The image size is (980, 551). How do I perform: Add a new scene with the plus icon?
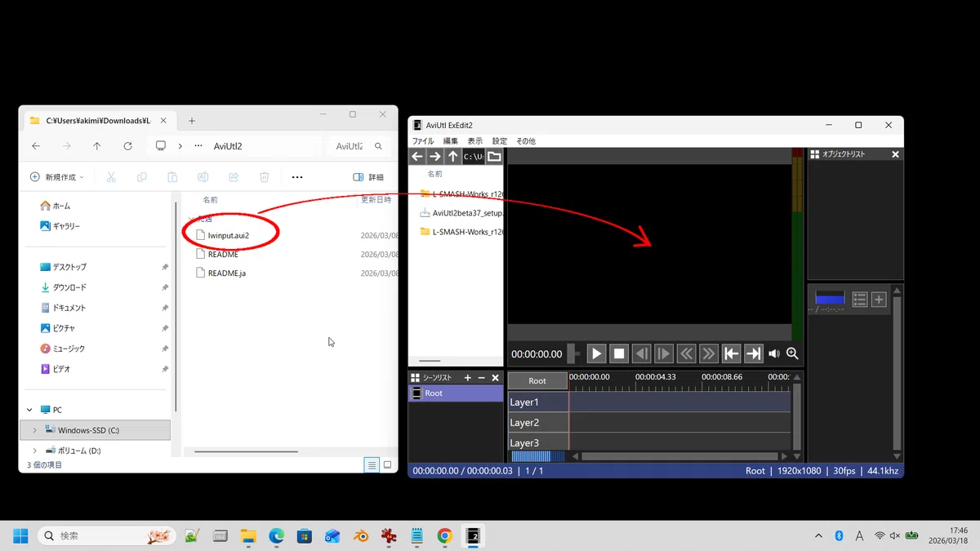coord(468,378)
